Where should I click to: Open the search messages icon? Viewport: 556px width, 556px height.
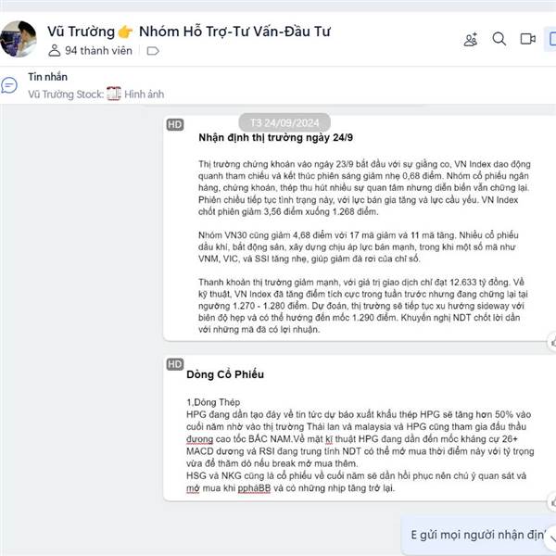click(499, 39)
